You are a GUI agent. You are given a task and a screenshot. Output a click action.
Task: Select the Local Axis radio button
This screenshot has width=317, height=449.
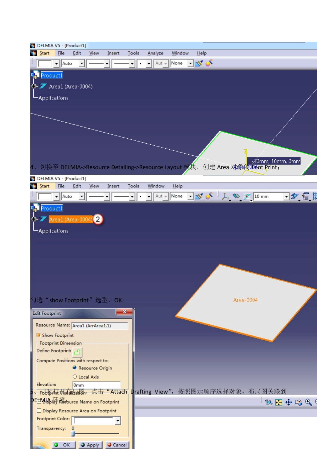point(75,377)
